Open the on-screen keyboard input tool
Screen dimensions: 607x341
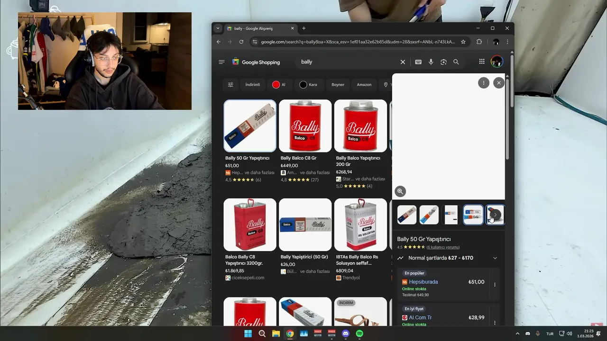pos(418,62)
